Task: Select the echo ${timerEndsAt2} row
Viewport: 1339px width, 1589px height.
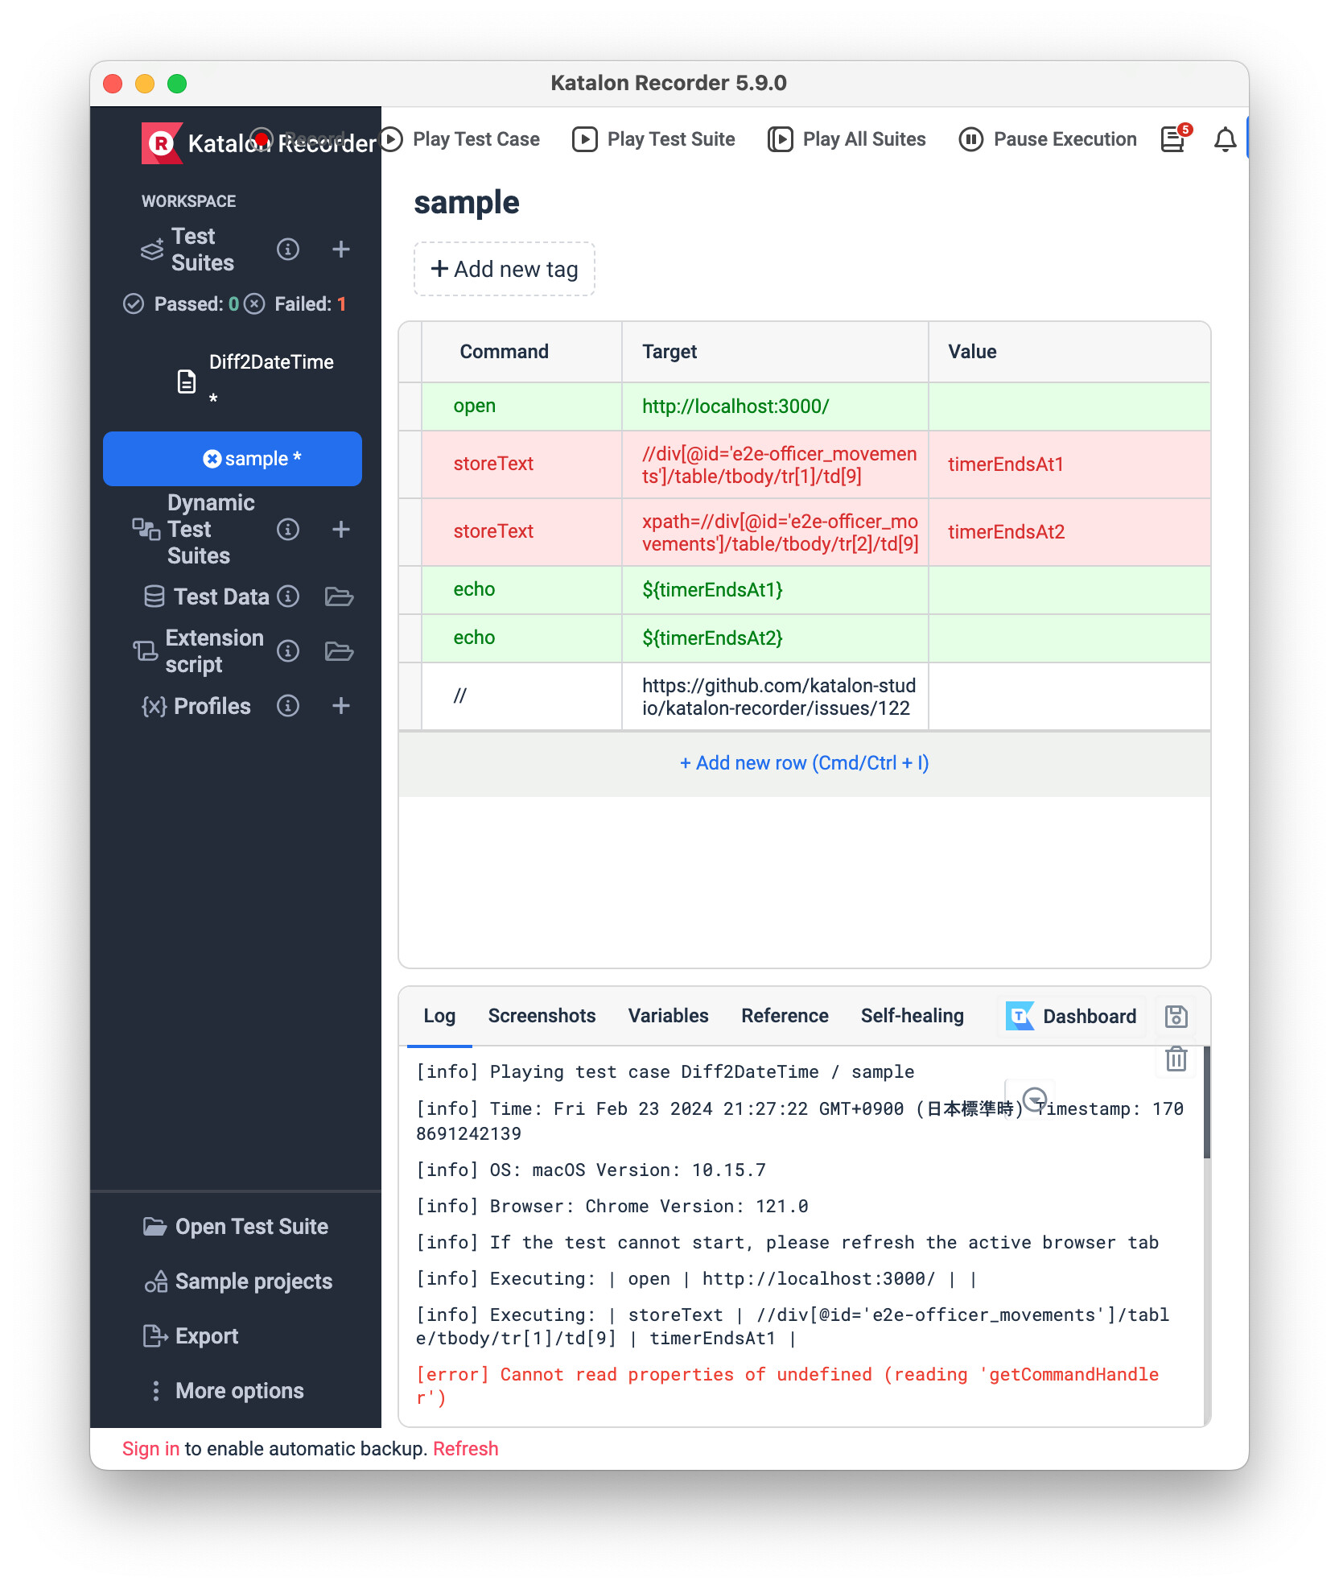Action: click(x=805, y=638)
